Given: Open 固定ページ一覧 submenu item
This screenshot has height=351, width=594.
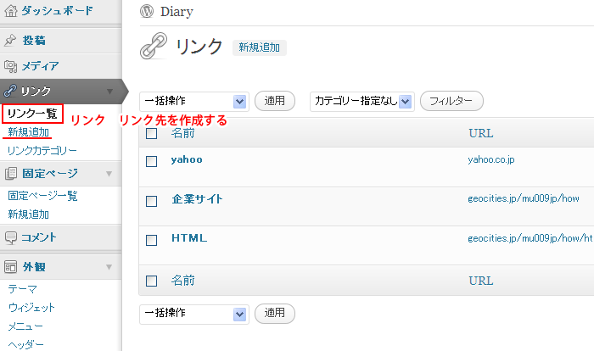Looking at the screenshot, I should [42, 196].
